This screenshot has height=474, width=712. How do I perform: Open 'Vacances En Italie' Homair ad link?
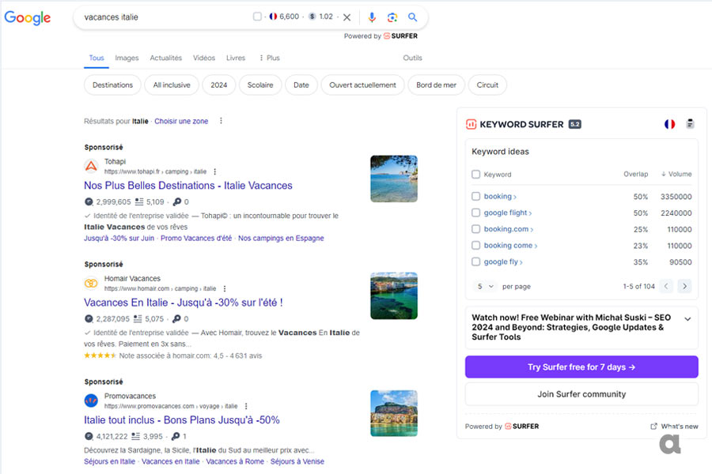coord(183,303)
